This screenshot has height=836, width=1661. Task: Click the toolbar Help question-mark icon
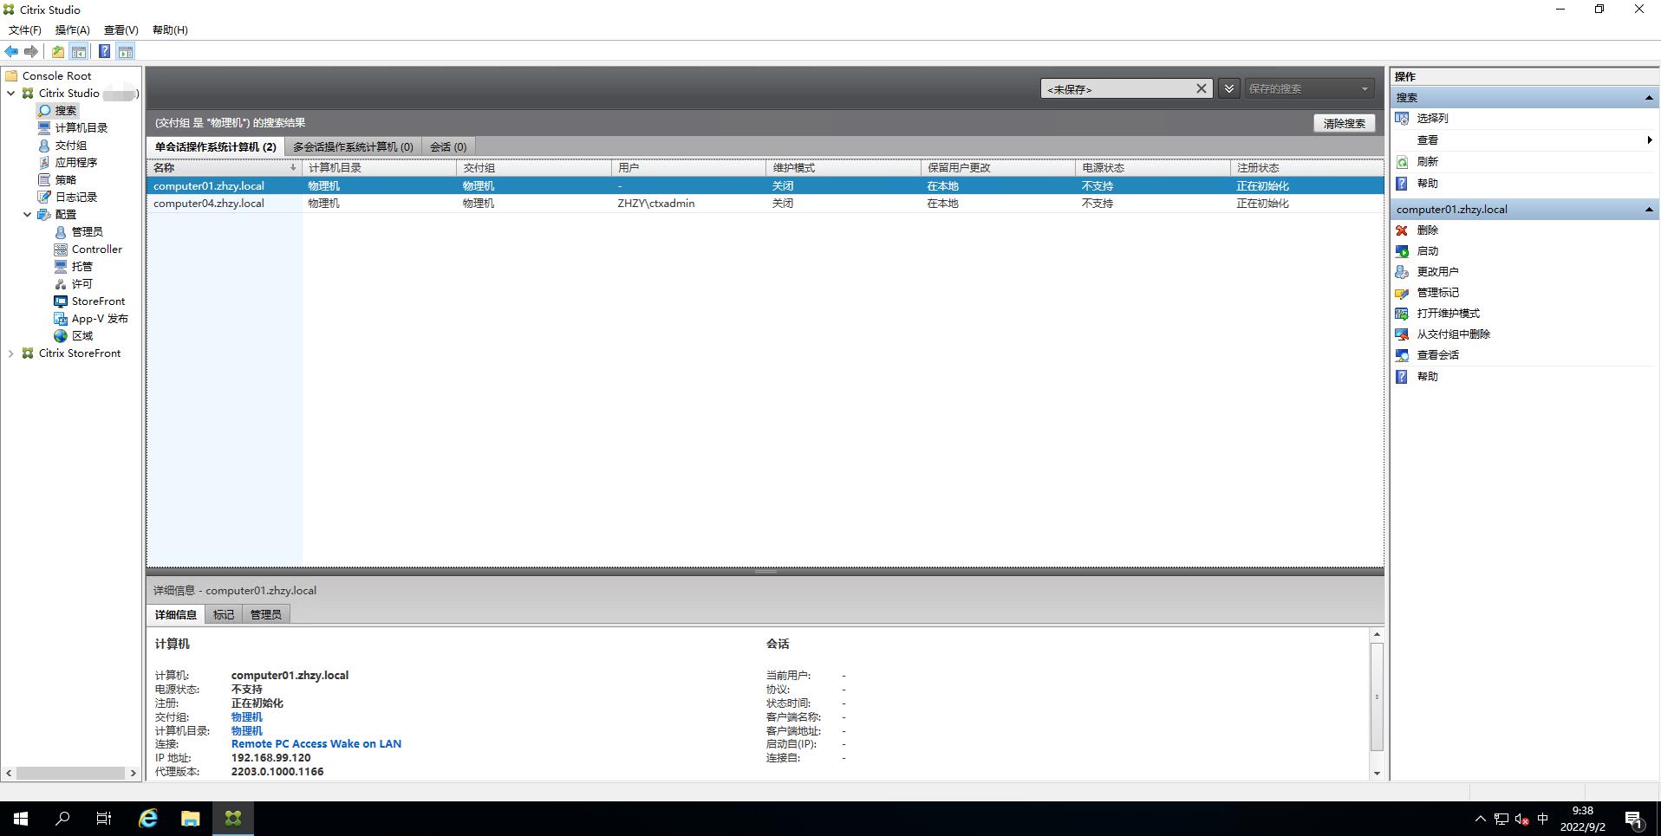[x=104, y=51]
